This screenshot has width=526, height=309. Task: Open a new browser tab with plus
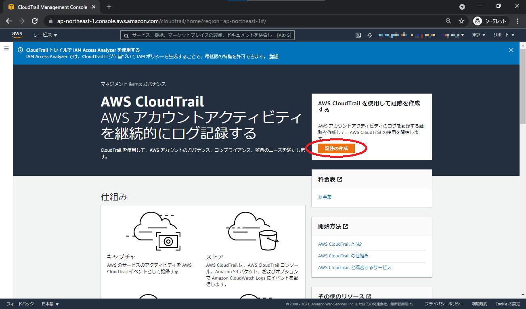click(109, 7)
